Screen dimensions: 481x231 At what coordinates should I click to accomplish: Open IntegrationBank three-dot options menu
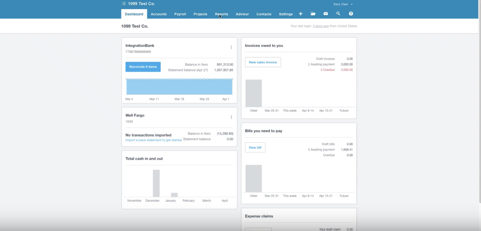[231, 47]
